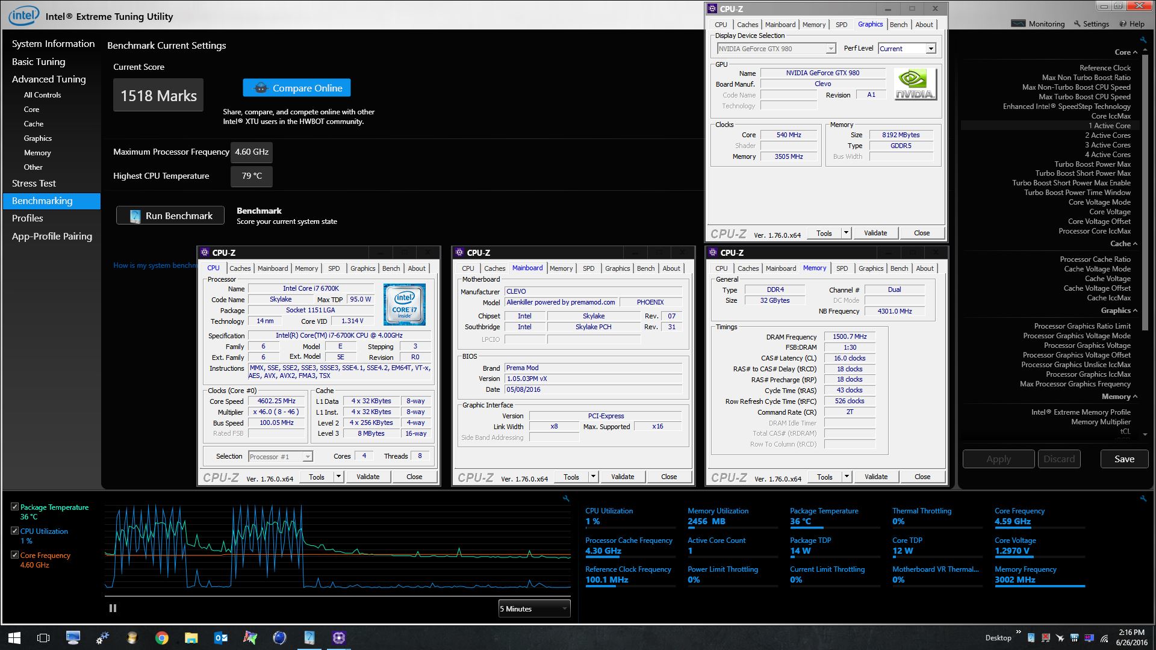1156x650 pixels.
Task: Open the Help question mark icon
Action: click(1123, 24)
